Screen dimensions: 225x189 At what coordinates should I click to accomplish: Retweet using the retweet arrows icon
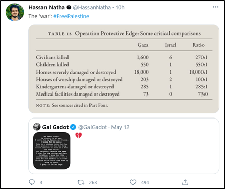click(x=81, y=182)
